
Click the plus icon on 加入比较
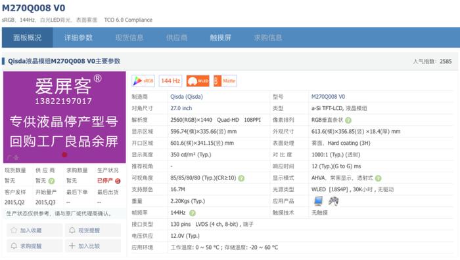[72, 246]
